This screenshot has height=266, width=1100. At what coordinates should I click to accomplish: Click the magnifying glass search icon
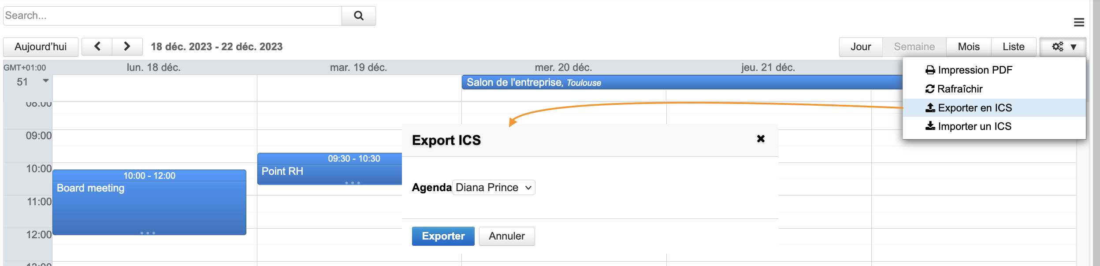pos(359,16)
